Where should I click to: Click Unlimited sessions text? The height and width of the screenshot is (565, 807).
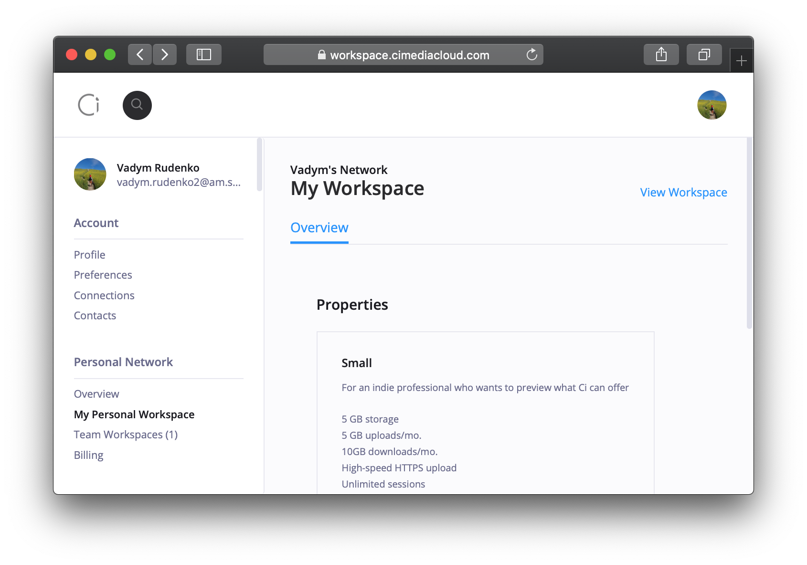pyautogui.click(x=383, y=484)
